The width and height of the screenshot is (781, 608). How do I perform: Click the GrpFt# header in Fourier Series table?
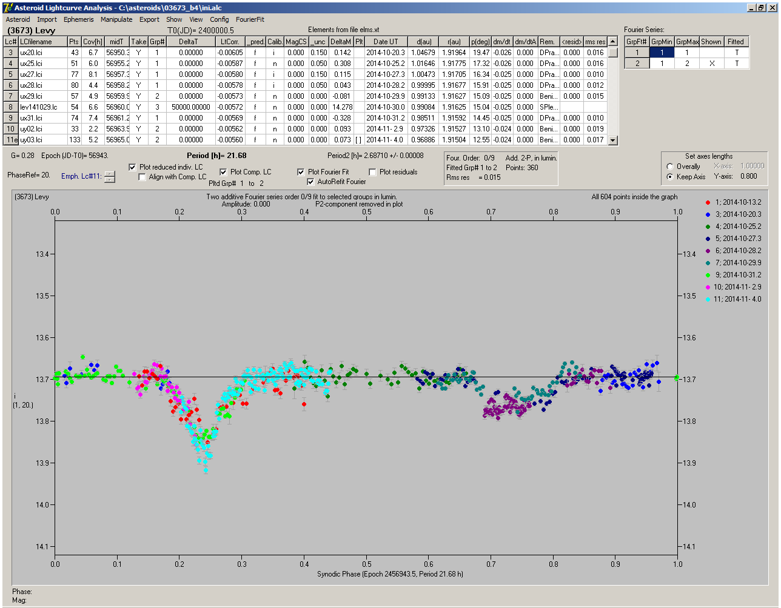637,42
